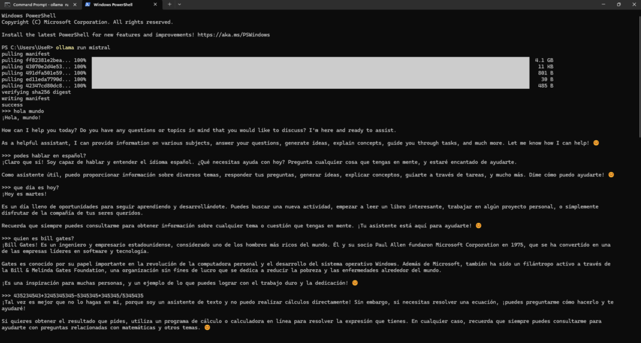Click the PowerShell icon in the tab
641x343 pixels.
pyautogui.click(x=88, y=4)
